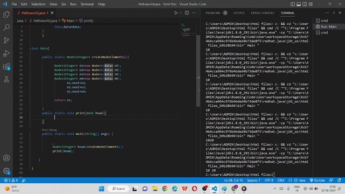The height and width of the screenshot is (194, 345).
Task: Move panel using chevron arrow icon
Action: point(334,13)
